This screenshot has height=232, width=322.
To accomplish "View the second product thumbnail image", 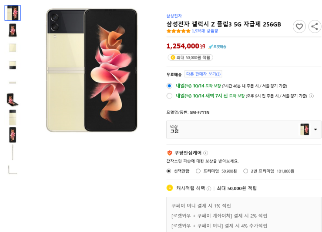I will coord(13,30).
